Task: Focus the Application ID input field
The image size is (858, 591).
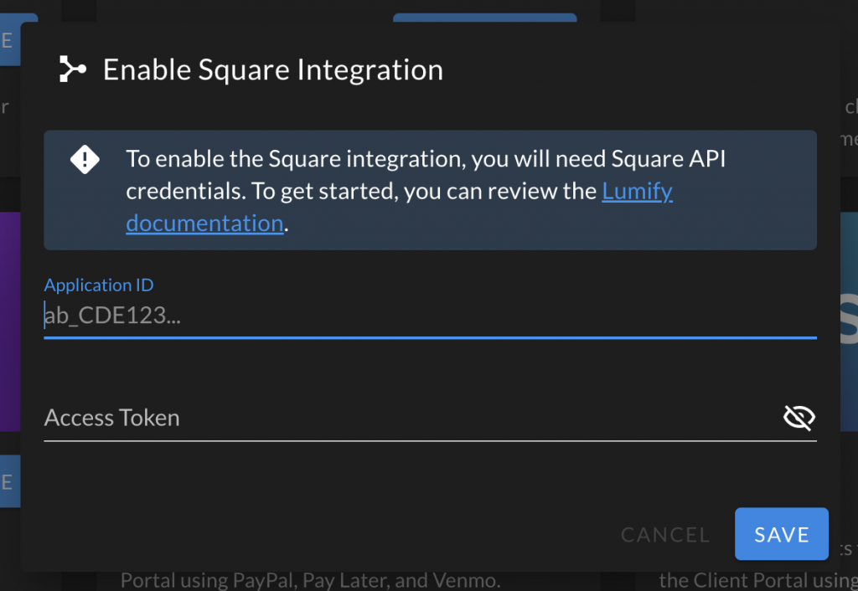Action: pyautogui.click(x=430, y=316)
